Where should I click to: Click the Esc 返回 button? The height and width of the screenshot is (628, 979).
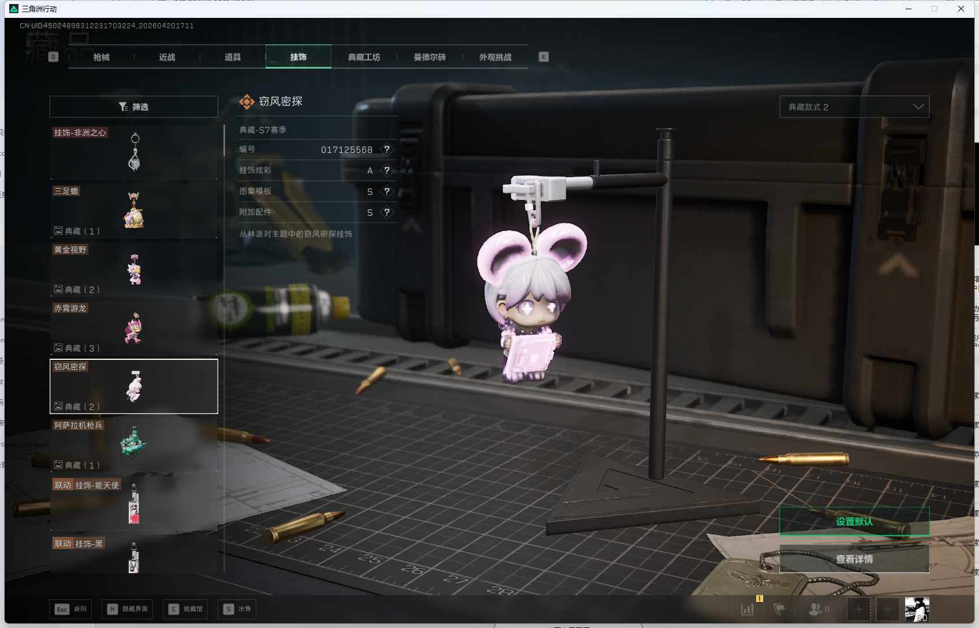(70, 609)
